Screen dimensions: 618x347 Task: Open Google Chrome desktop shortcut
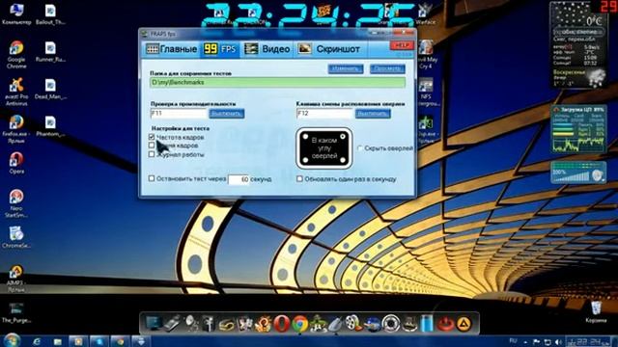pyautogui.click(x=16, y=54)
